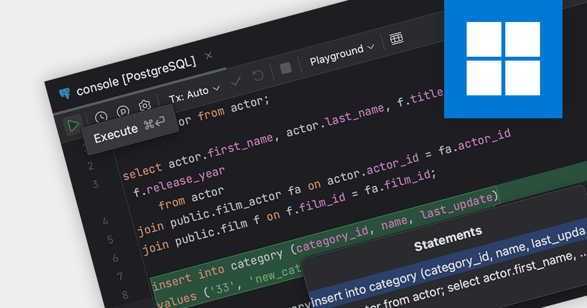Image resolution: width=587 pixels, height=308 pixels.
Task: Click line number 5 in the gutter
Action: (110, 241)
